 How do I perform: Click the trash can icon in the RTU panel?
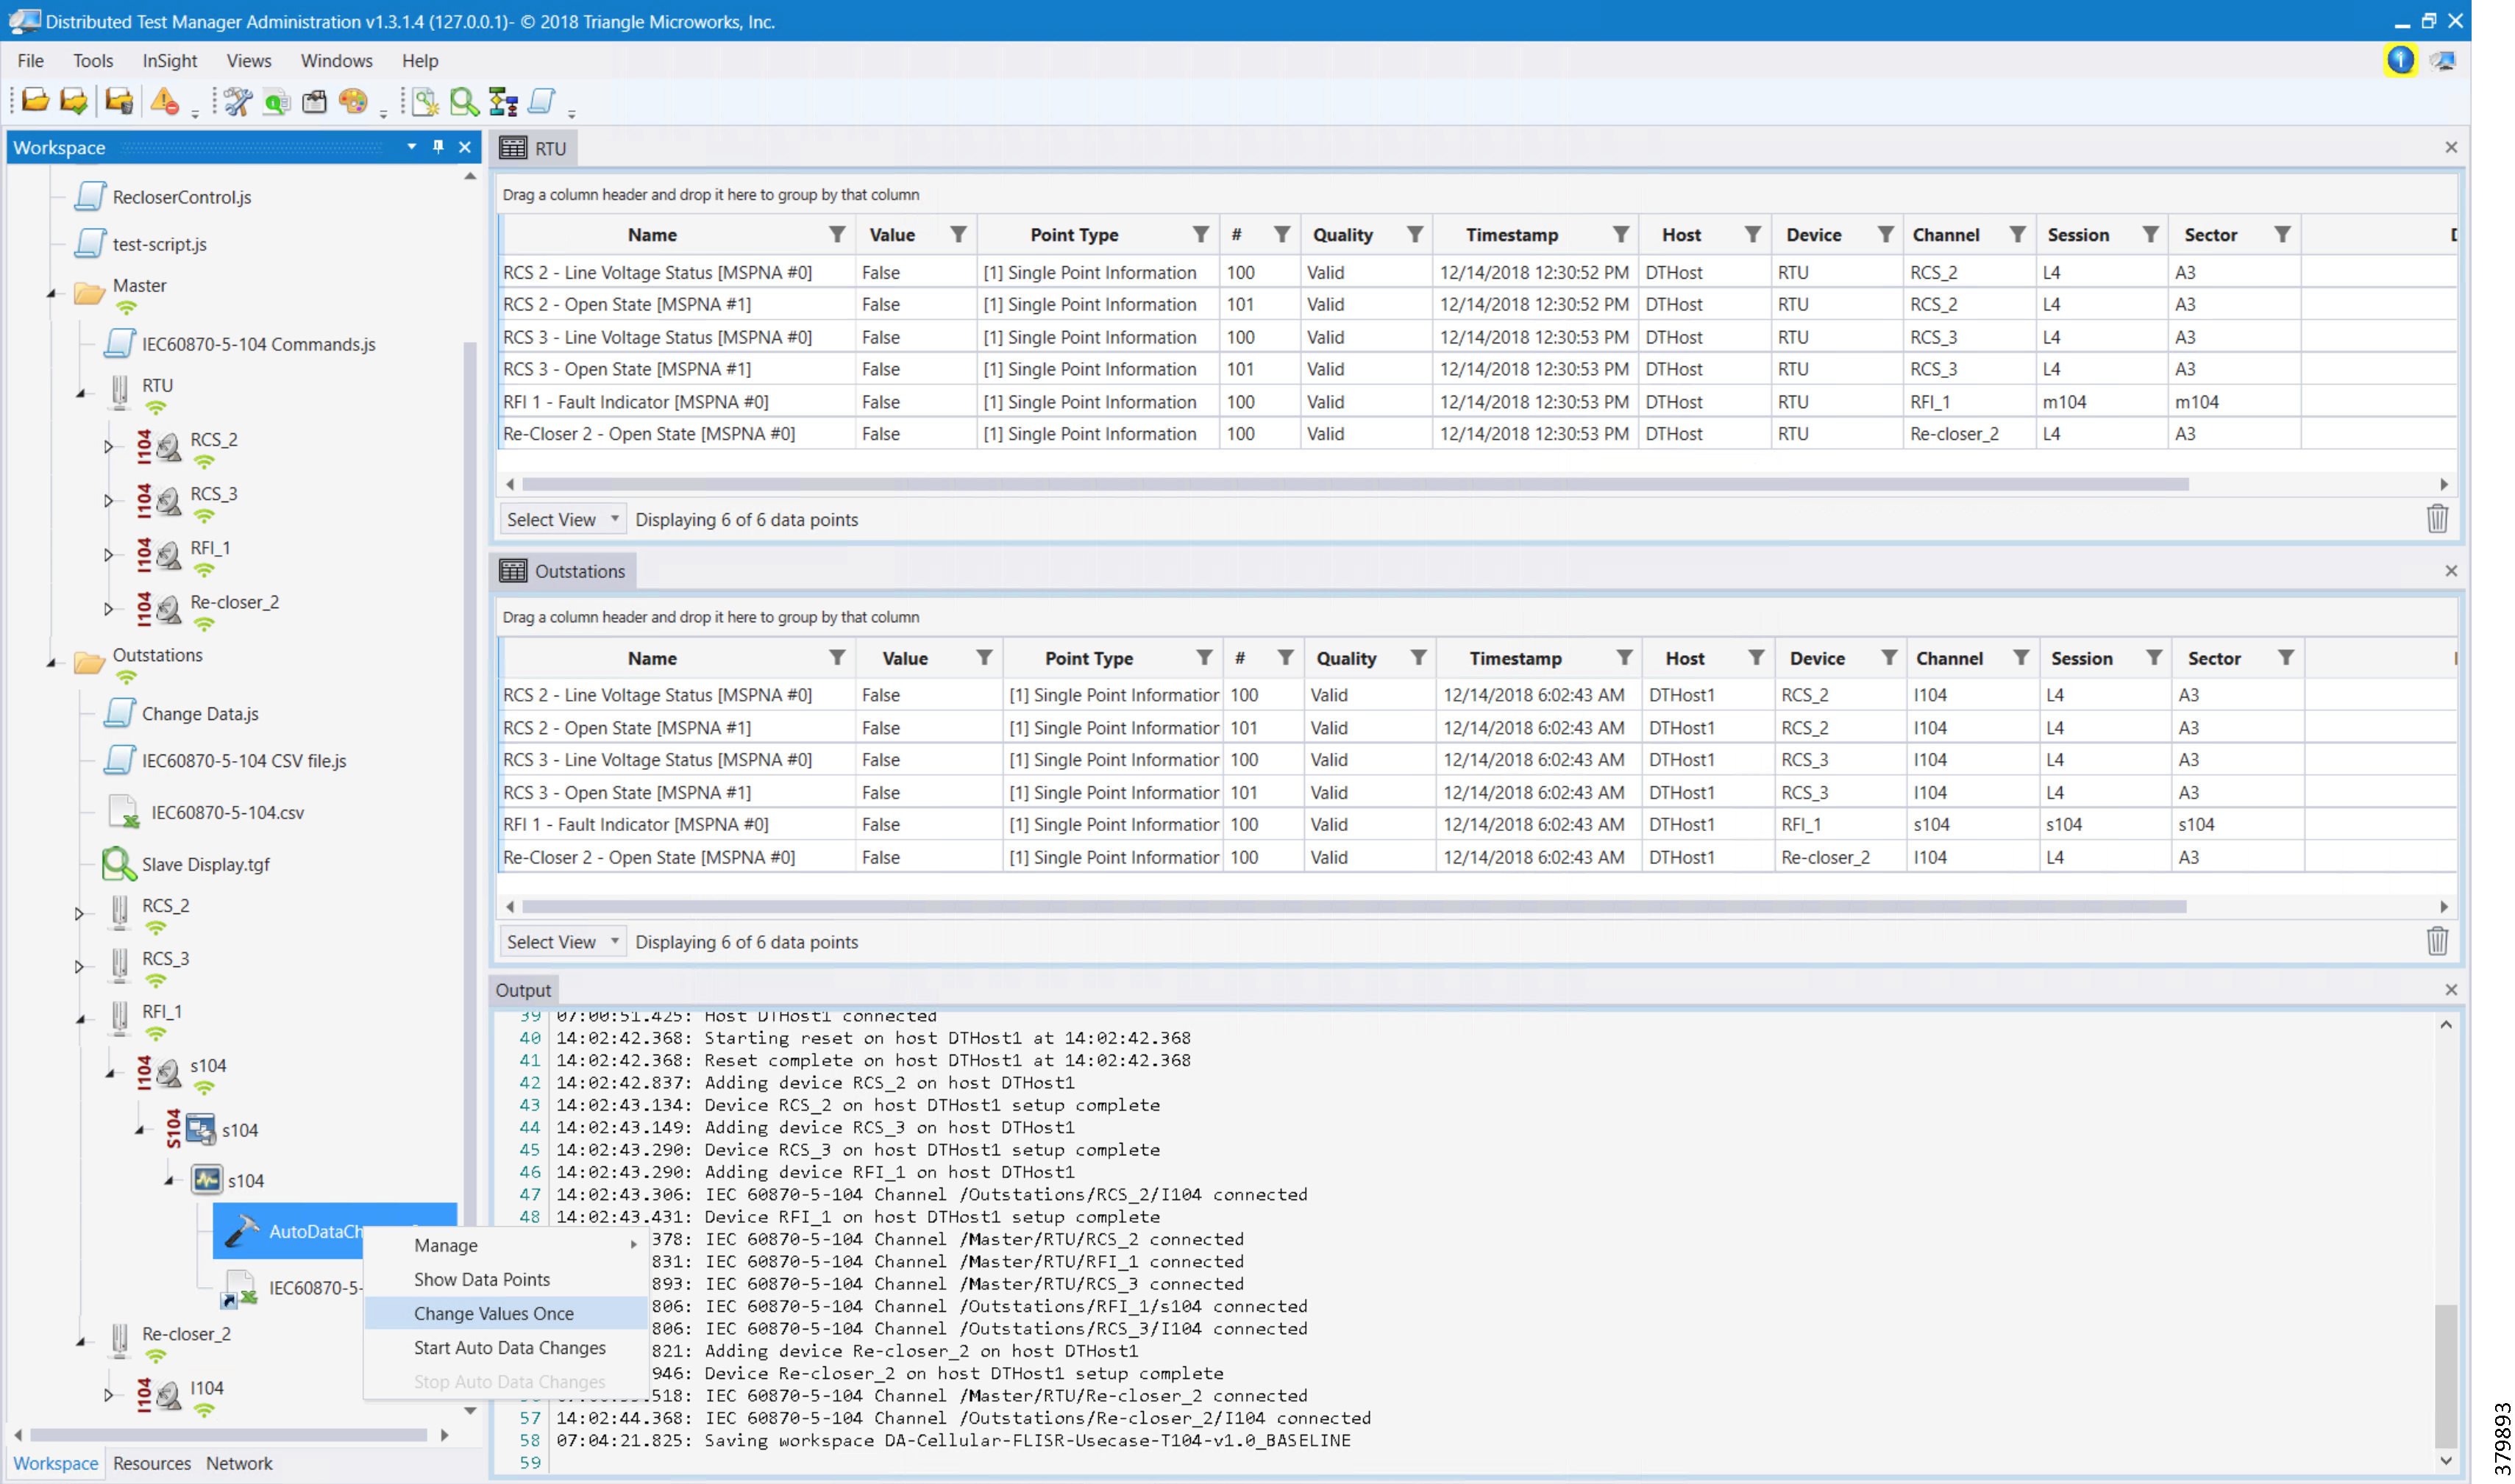click(x=2437, y=518)
